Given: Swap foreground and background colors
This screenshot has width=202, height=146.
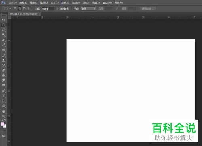Looking at the screenshot, I should [5, 120].
